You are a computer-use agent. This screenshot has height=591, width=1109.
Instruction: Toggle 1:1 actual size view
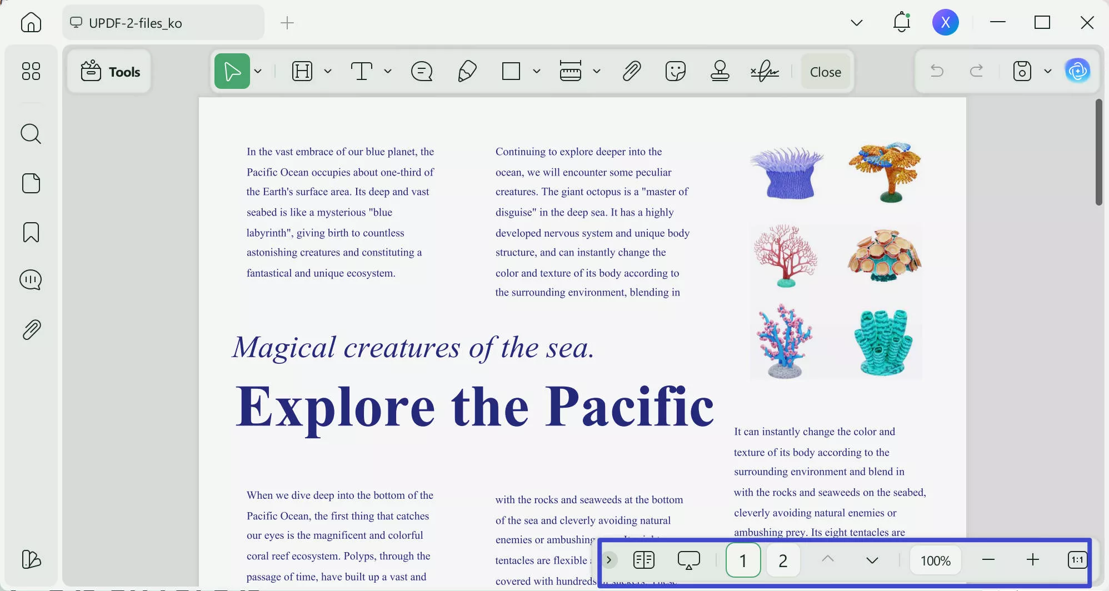tap(1077, 560)
